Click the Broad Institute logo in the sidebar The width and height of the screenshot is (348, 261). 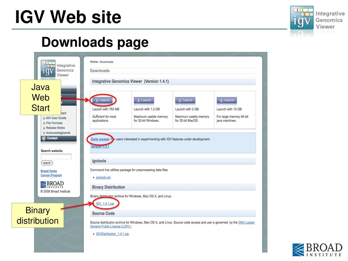coord(52,185)
